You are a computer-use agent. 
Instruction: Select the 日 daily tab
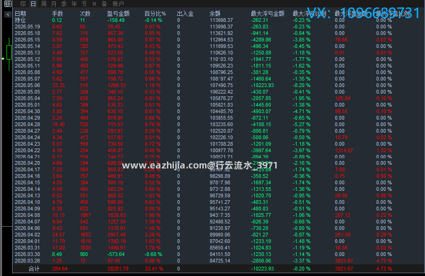(x=33, y=4)
